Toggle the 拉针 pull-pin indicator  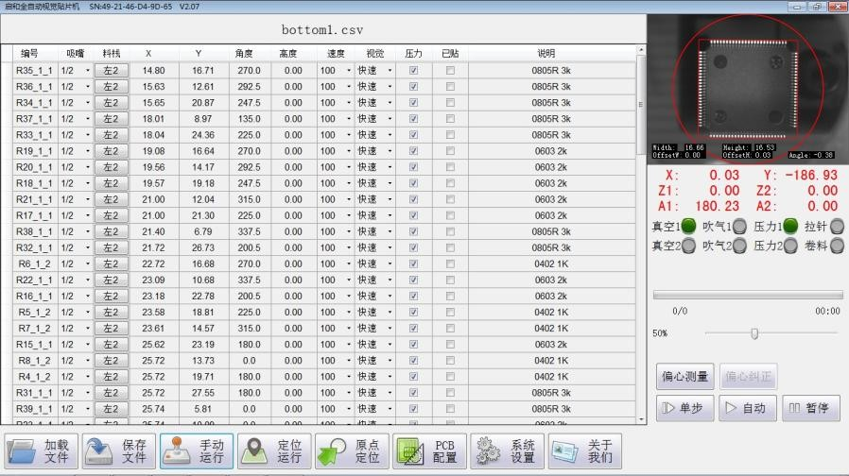click(837, 226)
